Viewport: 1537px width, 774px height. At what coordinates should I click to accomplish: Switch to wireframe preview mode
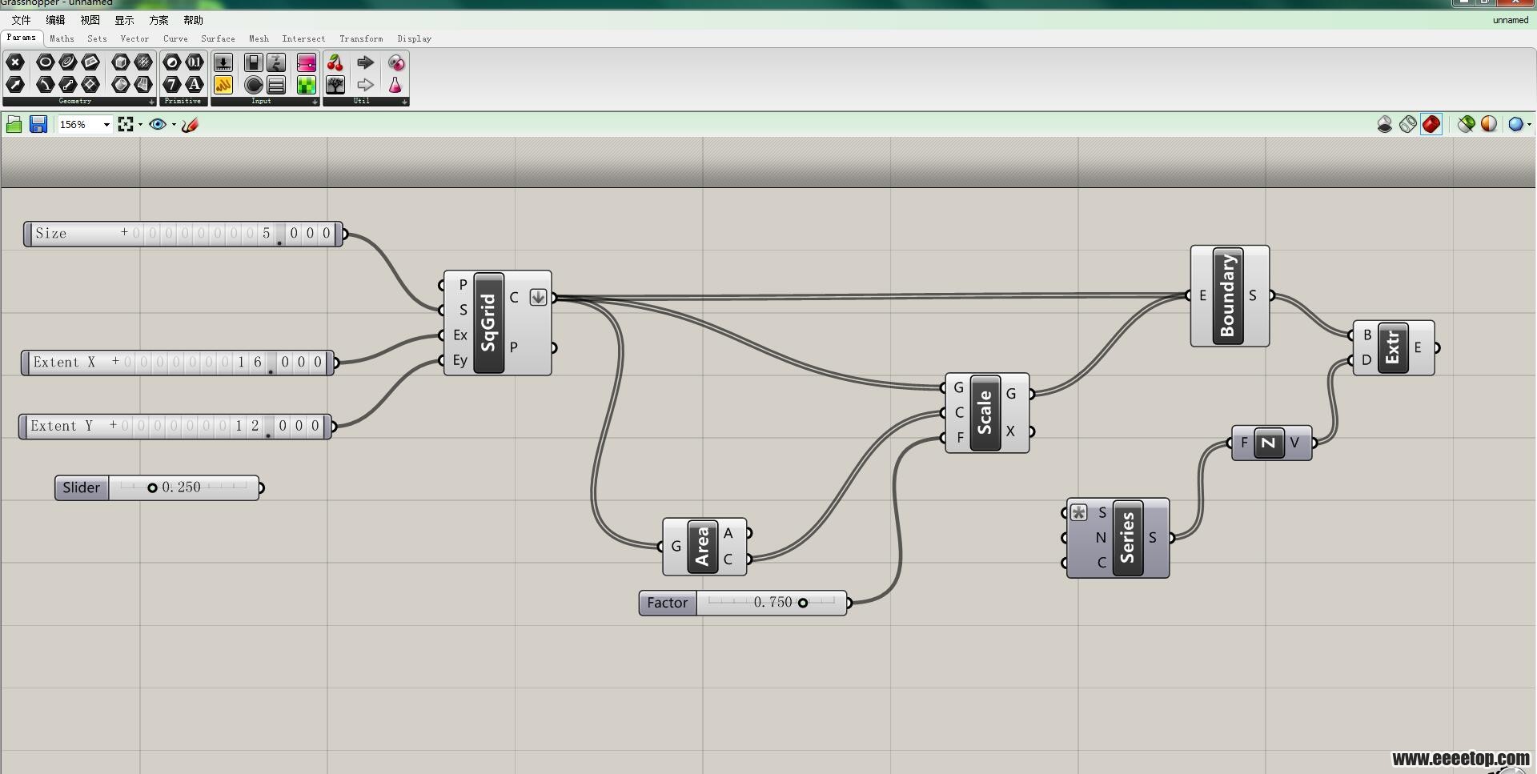coord(1407,124)
